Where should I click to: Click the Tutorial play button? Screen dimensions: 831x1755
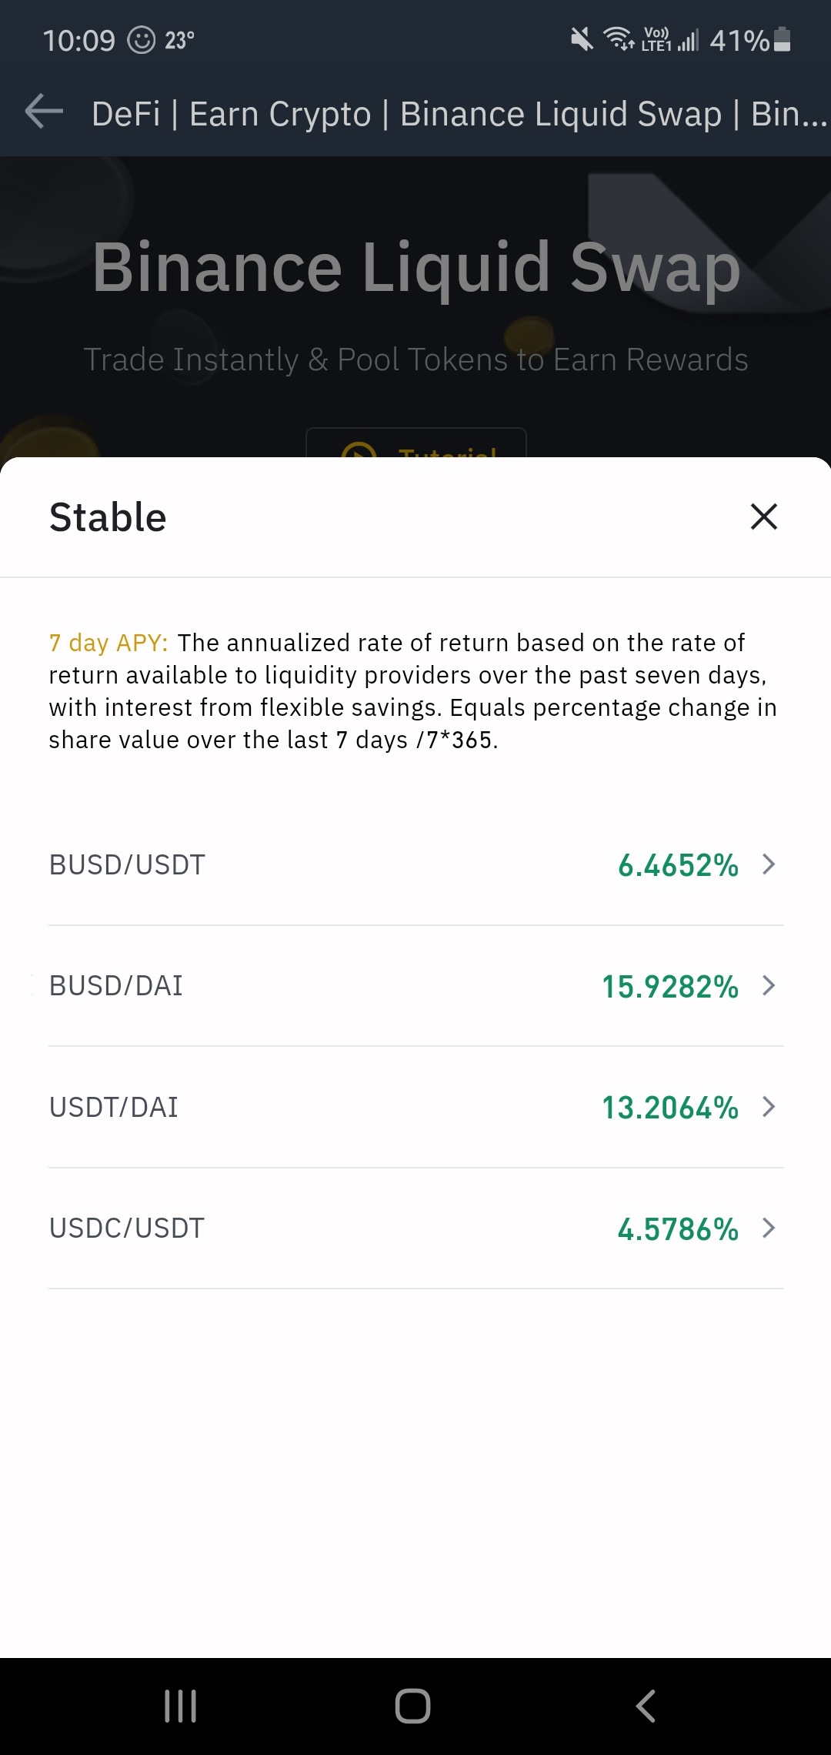click(416, 443)
